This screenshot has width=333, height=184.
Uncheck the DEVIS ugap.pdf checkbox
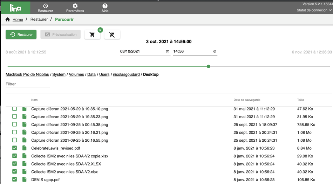click(15, 179)
